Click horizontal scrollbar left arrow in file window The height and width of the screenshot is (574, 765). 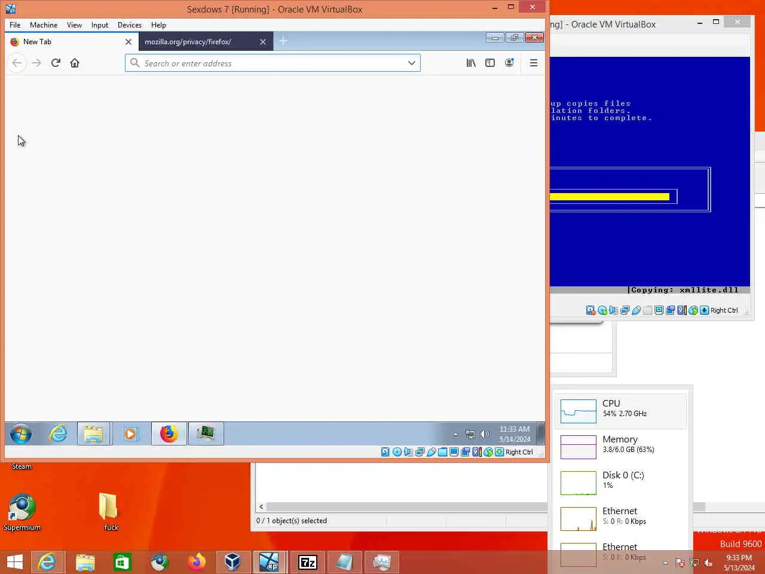coord(261,506)
